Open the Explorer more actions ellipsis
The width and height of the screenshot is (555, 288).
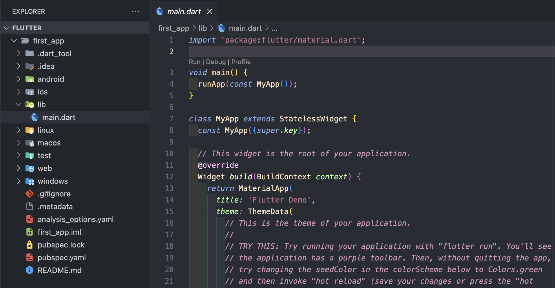pyautogui.click(x=136, y=11)
